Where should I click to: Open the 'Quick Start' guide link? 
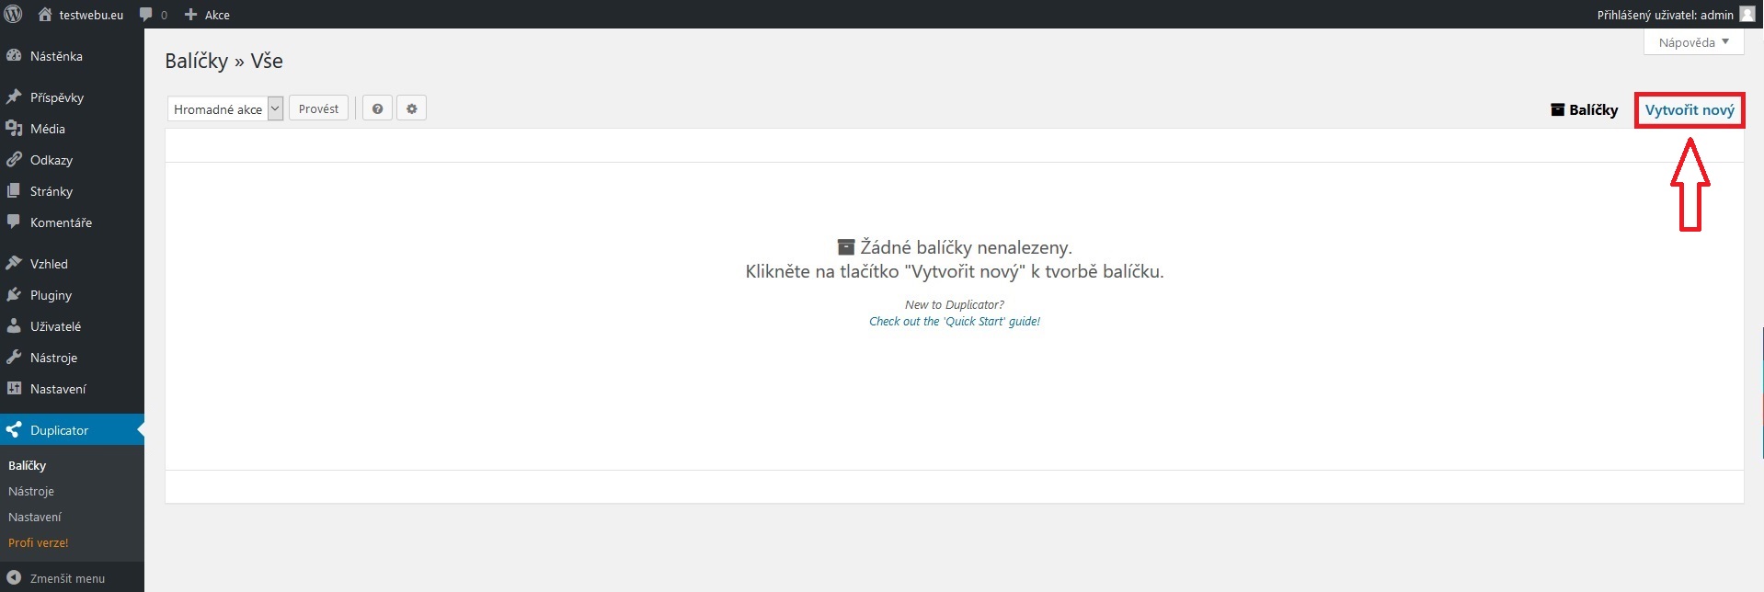click(954, 322)
